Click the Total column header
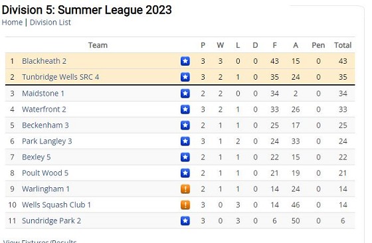This screenshot has height=243, width=372. click(x=343, y=45)
